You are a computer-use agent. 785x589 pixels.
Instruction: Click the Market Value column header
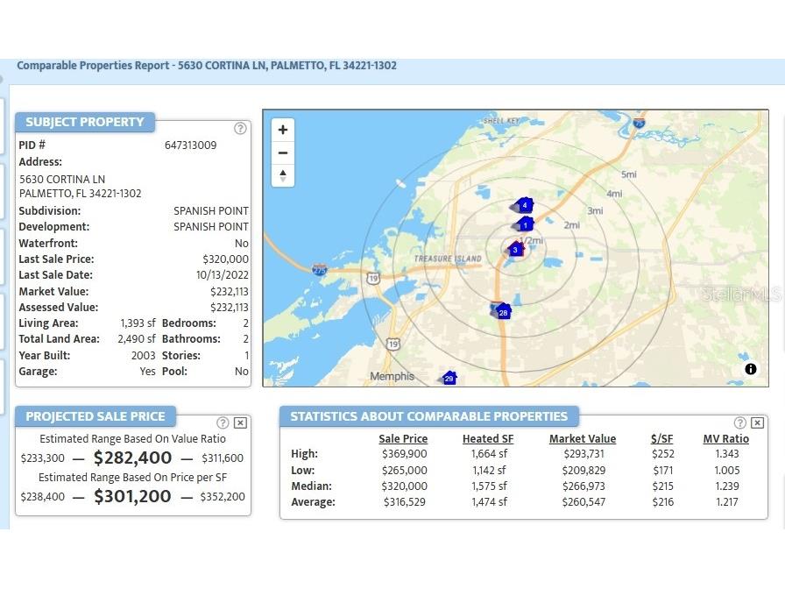click(x=583, y=439)
